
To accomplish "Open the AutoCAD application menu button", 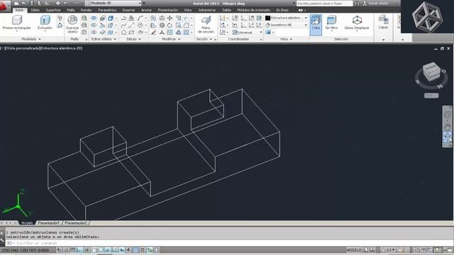I will pyautogui.click(x=4, y=6).
